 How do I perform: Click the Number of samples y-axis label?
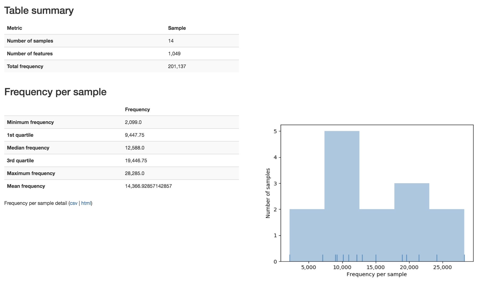tap(268, 193)
